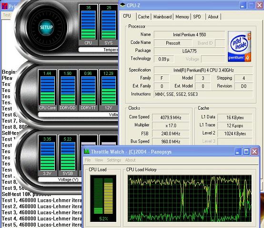Screen dimensions: 264x228
Task: Click the '52%' CPU load readout
Action: pyautogui.click(x=103, y=219)
